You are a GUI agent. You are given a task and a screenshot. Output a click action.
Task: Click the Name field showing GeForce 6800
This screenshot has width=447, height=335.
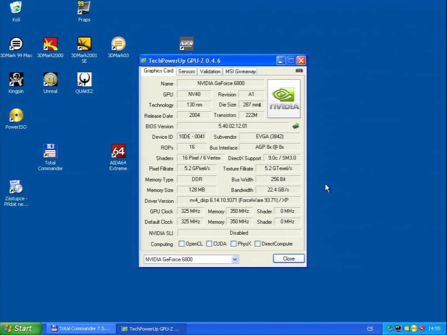220,83
